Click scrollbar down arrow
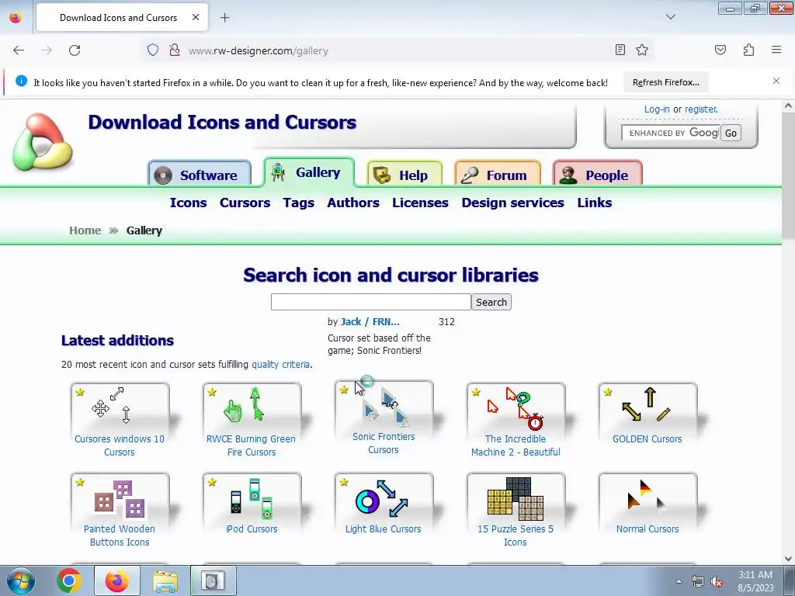Screen dimensions: 795x596 pyautogui.click(x=788, y=559)
